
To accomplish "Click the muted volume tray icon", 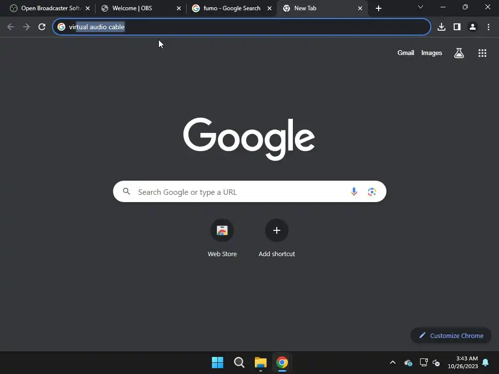I will point(436,362).
